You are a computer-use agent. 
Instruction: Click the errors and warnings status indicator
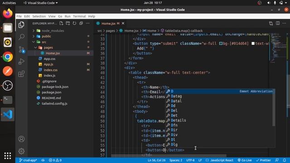coord(55,160)
